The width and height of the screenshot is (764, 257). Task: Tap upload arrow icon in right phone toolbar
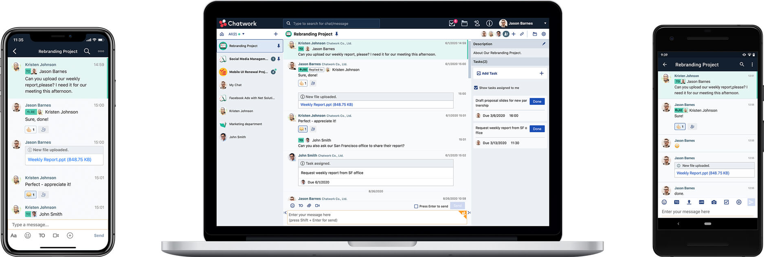(689, 202)
